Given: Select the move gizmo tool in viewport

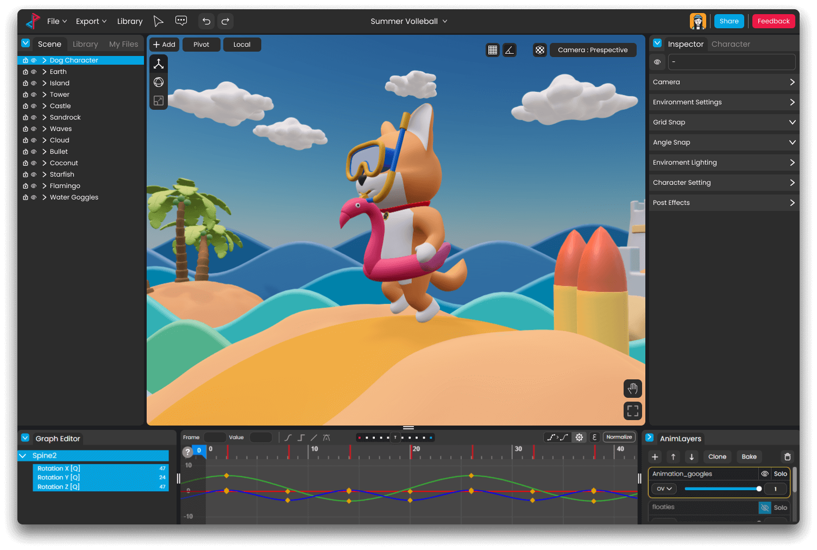Looking at the screenshot, I should point(159,64).
